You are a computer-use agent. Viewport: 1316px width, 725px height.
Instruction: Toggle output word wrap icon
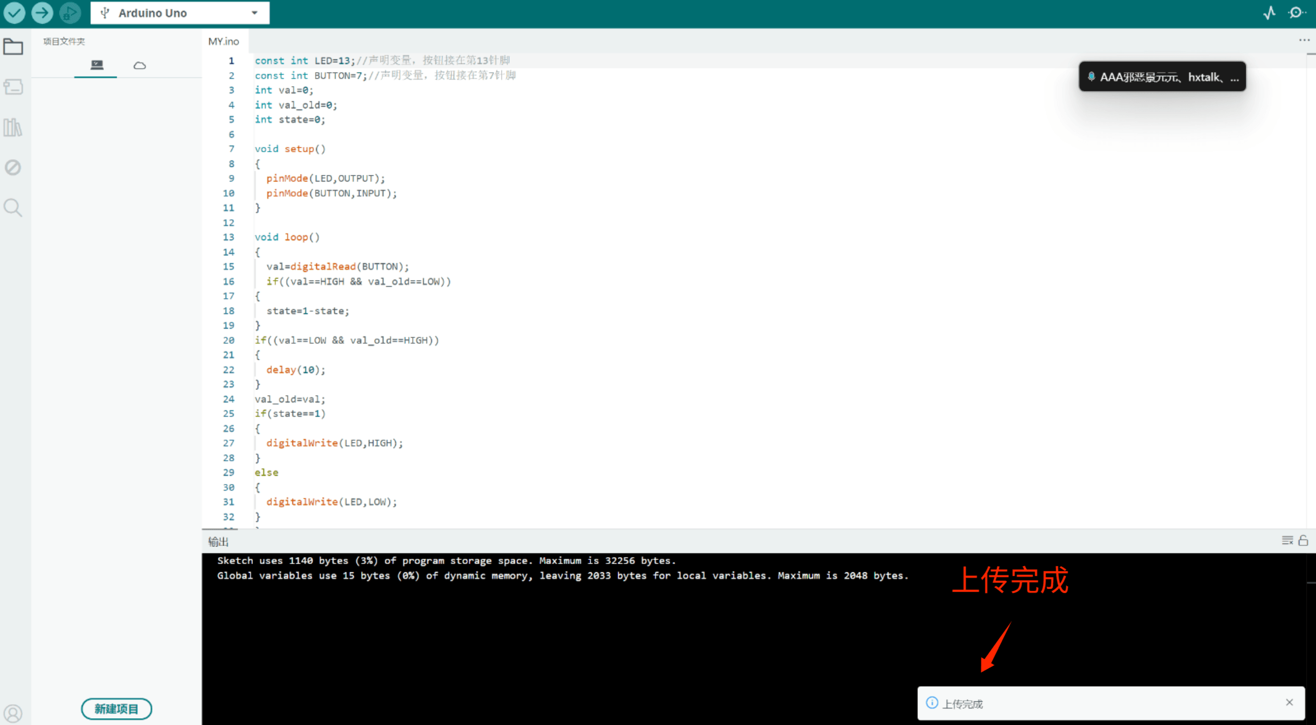1287,540
